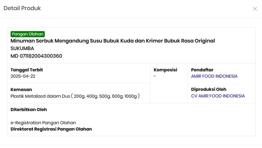This screenshot has width=262, height=148.
Task: Click the 1000g size in the packaging list
Action: [x=130, y=96]
